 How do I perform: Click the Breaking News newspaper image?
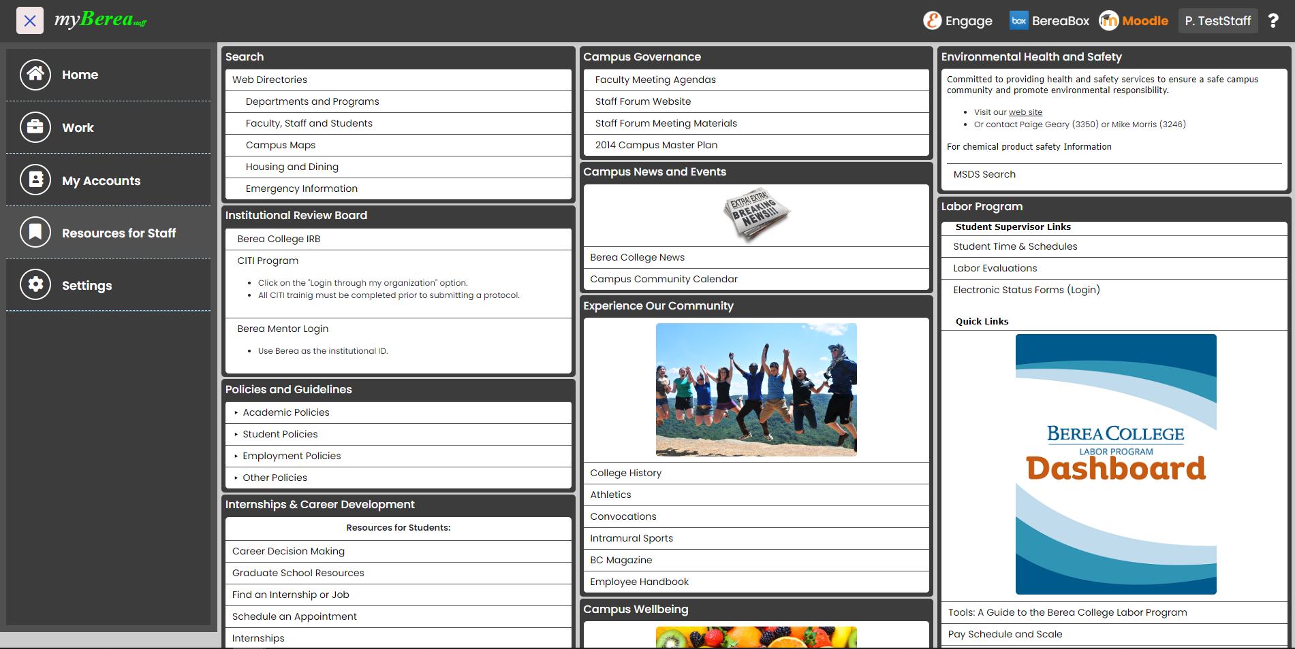pos(756,215)
